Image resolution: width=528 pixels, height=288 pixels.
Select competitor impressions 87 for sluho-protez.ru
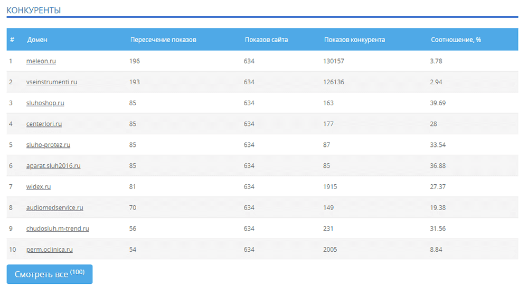pyautogui.click(x=326, y=145)
